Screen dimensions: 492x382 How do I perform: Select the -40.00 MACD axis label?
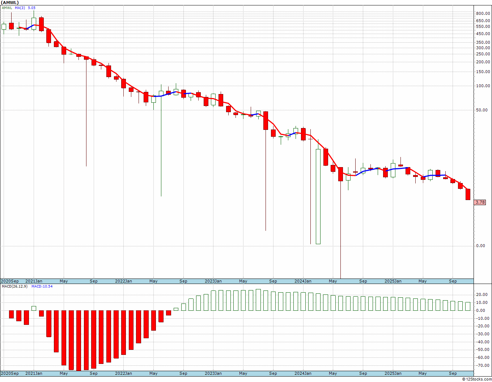[x=484, y=342]
